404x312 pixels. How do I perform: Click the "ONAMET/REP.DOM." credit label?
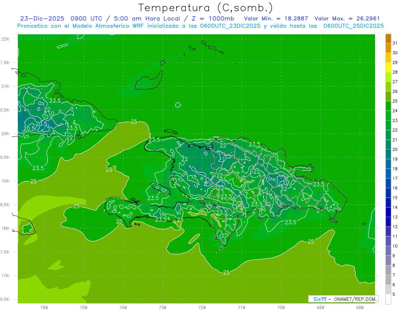click(356, 299)
